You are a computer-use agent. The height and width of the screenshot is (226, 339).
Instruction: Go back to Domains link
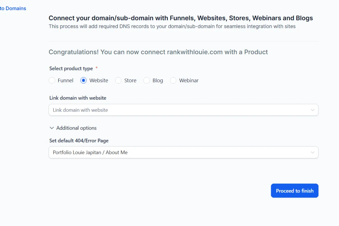coord(13,8)
